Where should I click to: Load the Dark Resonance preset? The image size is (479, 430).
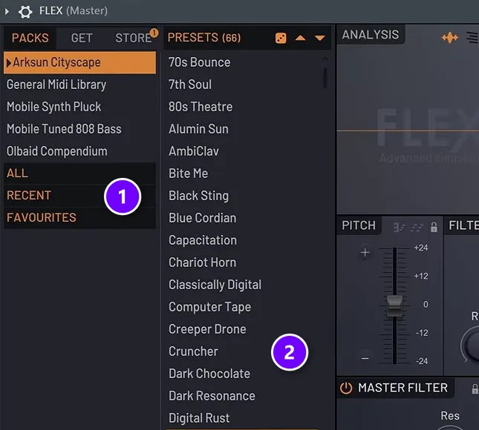[x=212, y=396]
